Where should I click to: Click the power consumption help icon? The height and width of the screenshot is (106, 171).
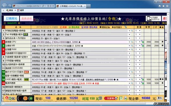click(100, 98)
